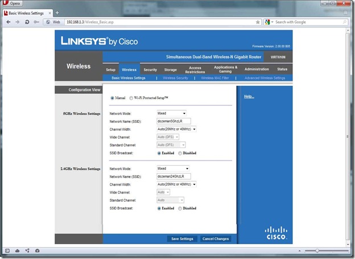
Task: Toggle the panels icon in status bar
Action: [7, 250]
